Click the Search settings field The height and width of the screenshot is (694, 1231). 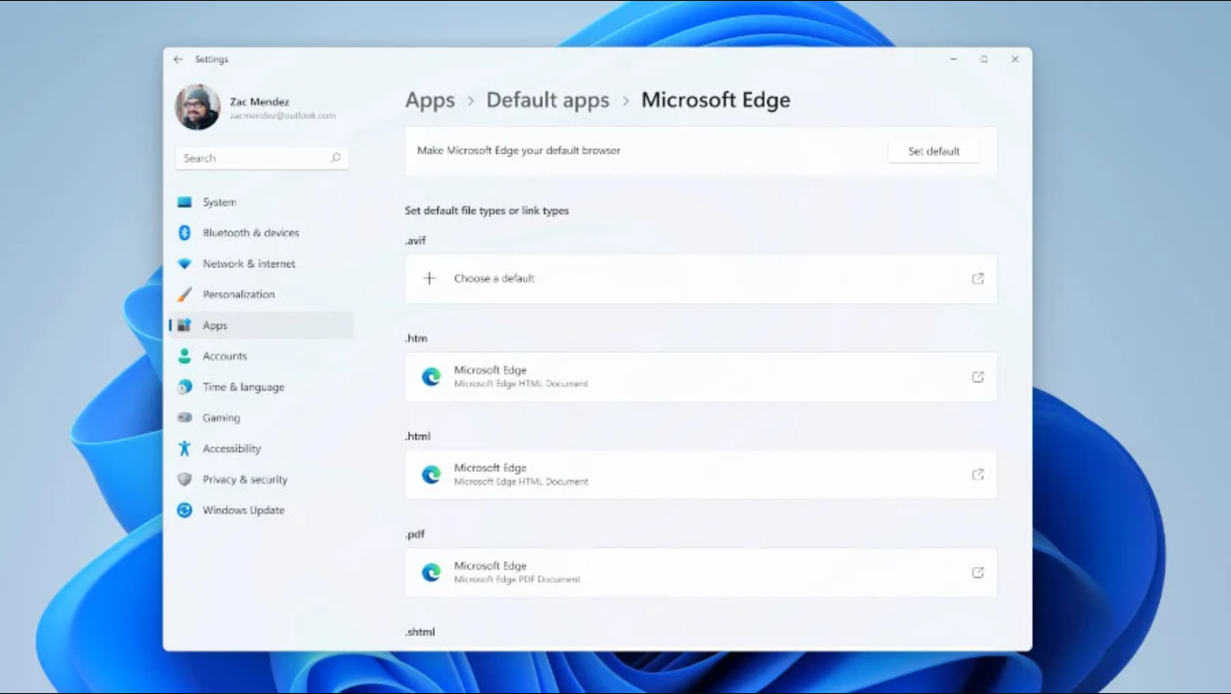(261, 158)
